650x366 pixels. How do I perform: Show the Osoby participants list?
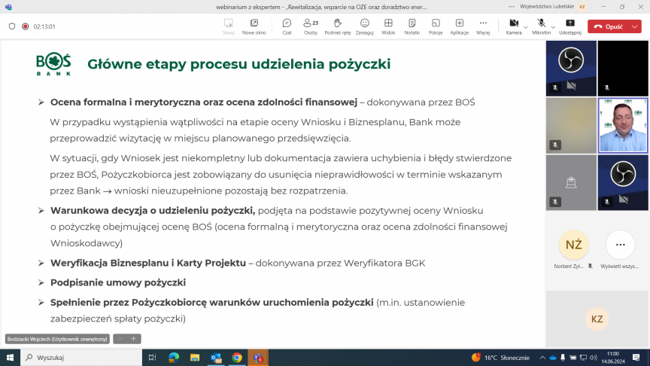[311, 26]
